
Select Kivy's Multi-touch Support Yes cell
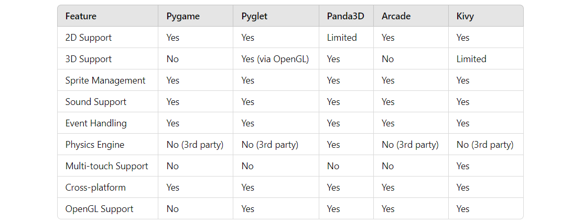click(x=463, y=166)
